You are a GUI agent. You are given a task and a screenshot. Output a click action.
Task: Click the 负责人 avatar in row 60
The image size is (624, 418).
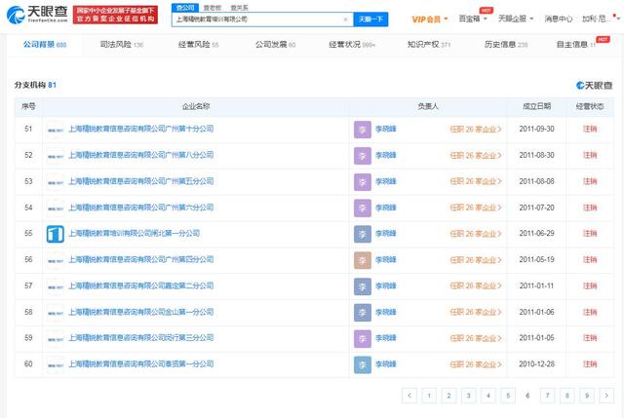pyautogui.click(x=363, y=364)
